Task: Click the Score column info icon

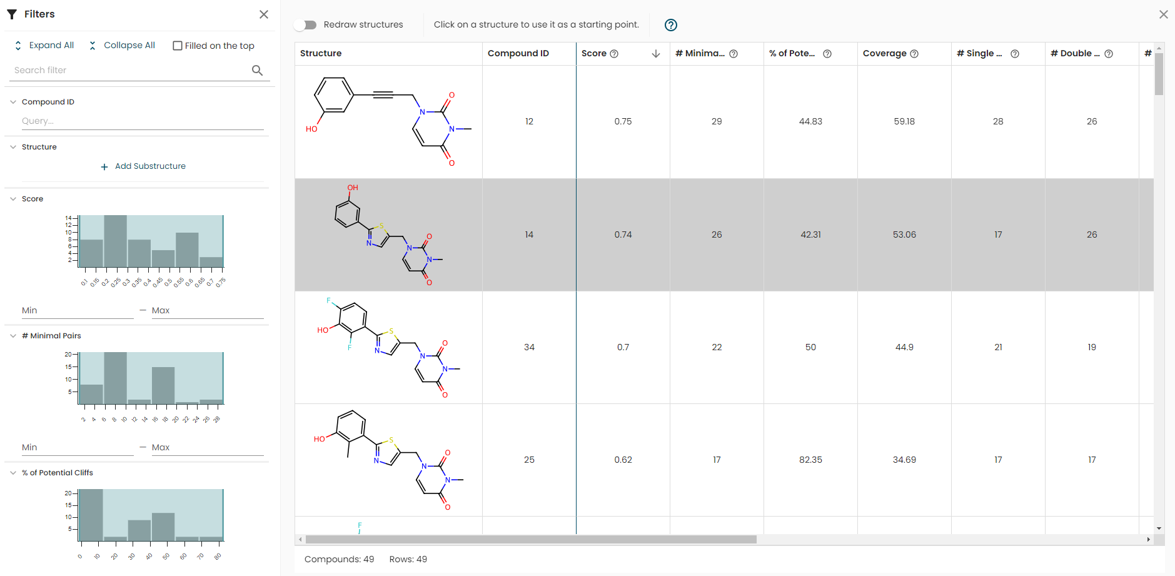Action: [614, 54]
